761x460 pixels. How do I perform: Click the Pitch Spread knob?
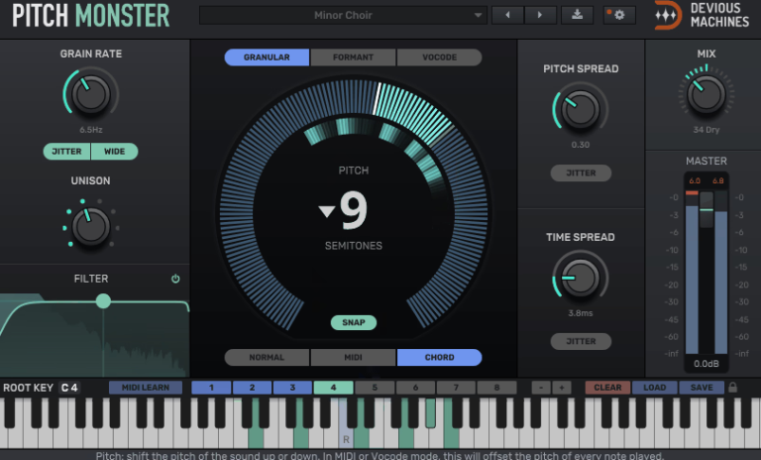click(581, 108)
